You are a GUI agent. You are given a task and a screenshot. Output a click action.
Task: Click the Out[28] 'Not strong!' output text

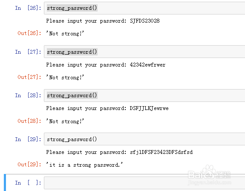[65, 121]
